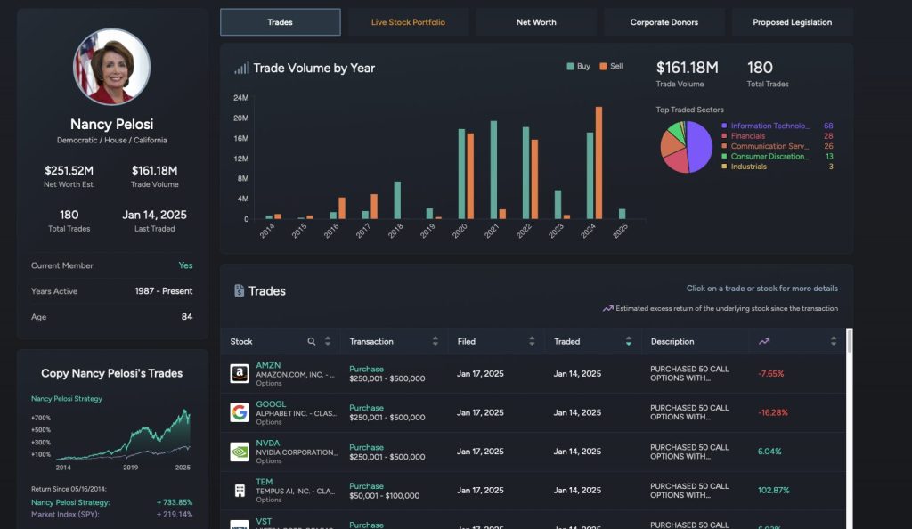Image resolution: width=912 pixels, height=529 pixels.
Task: Open the Net Worth tab
Action: (535, 22)
